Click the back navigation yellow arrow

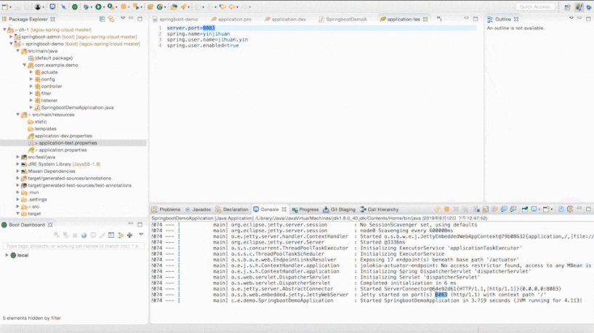pyautogui.click(x=231, y=7)
